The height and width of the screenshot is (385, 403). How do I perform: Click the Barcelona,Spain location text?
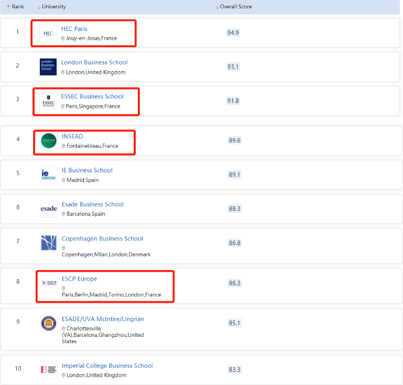pyautogui.click(x=85, y=214)
